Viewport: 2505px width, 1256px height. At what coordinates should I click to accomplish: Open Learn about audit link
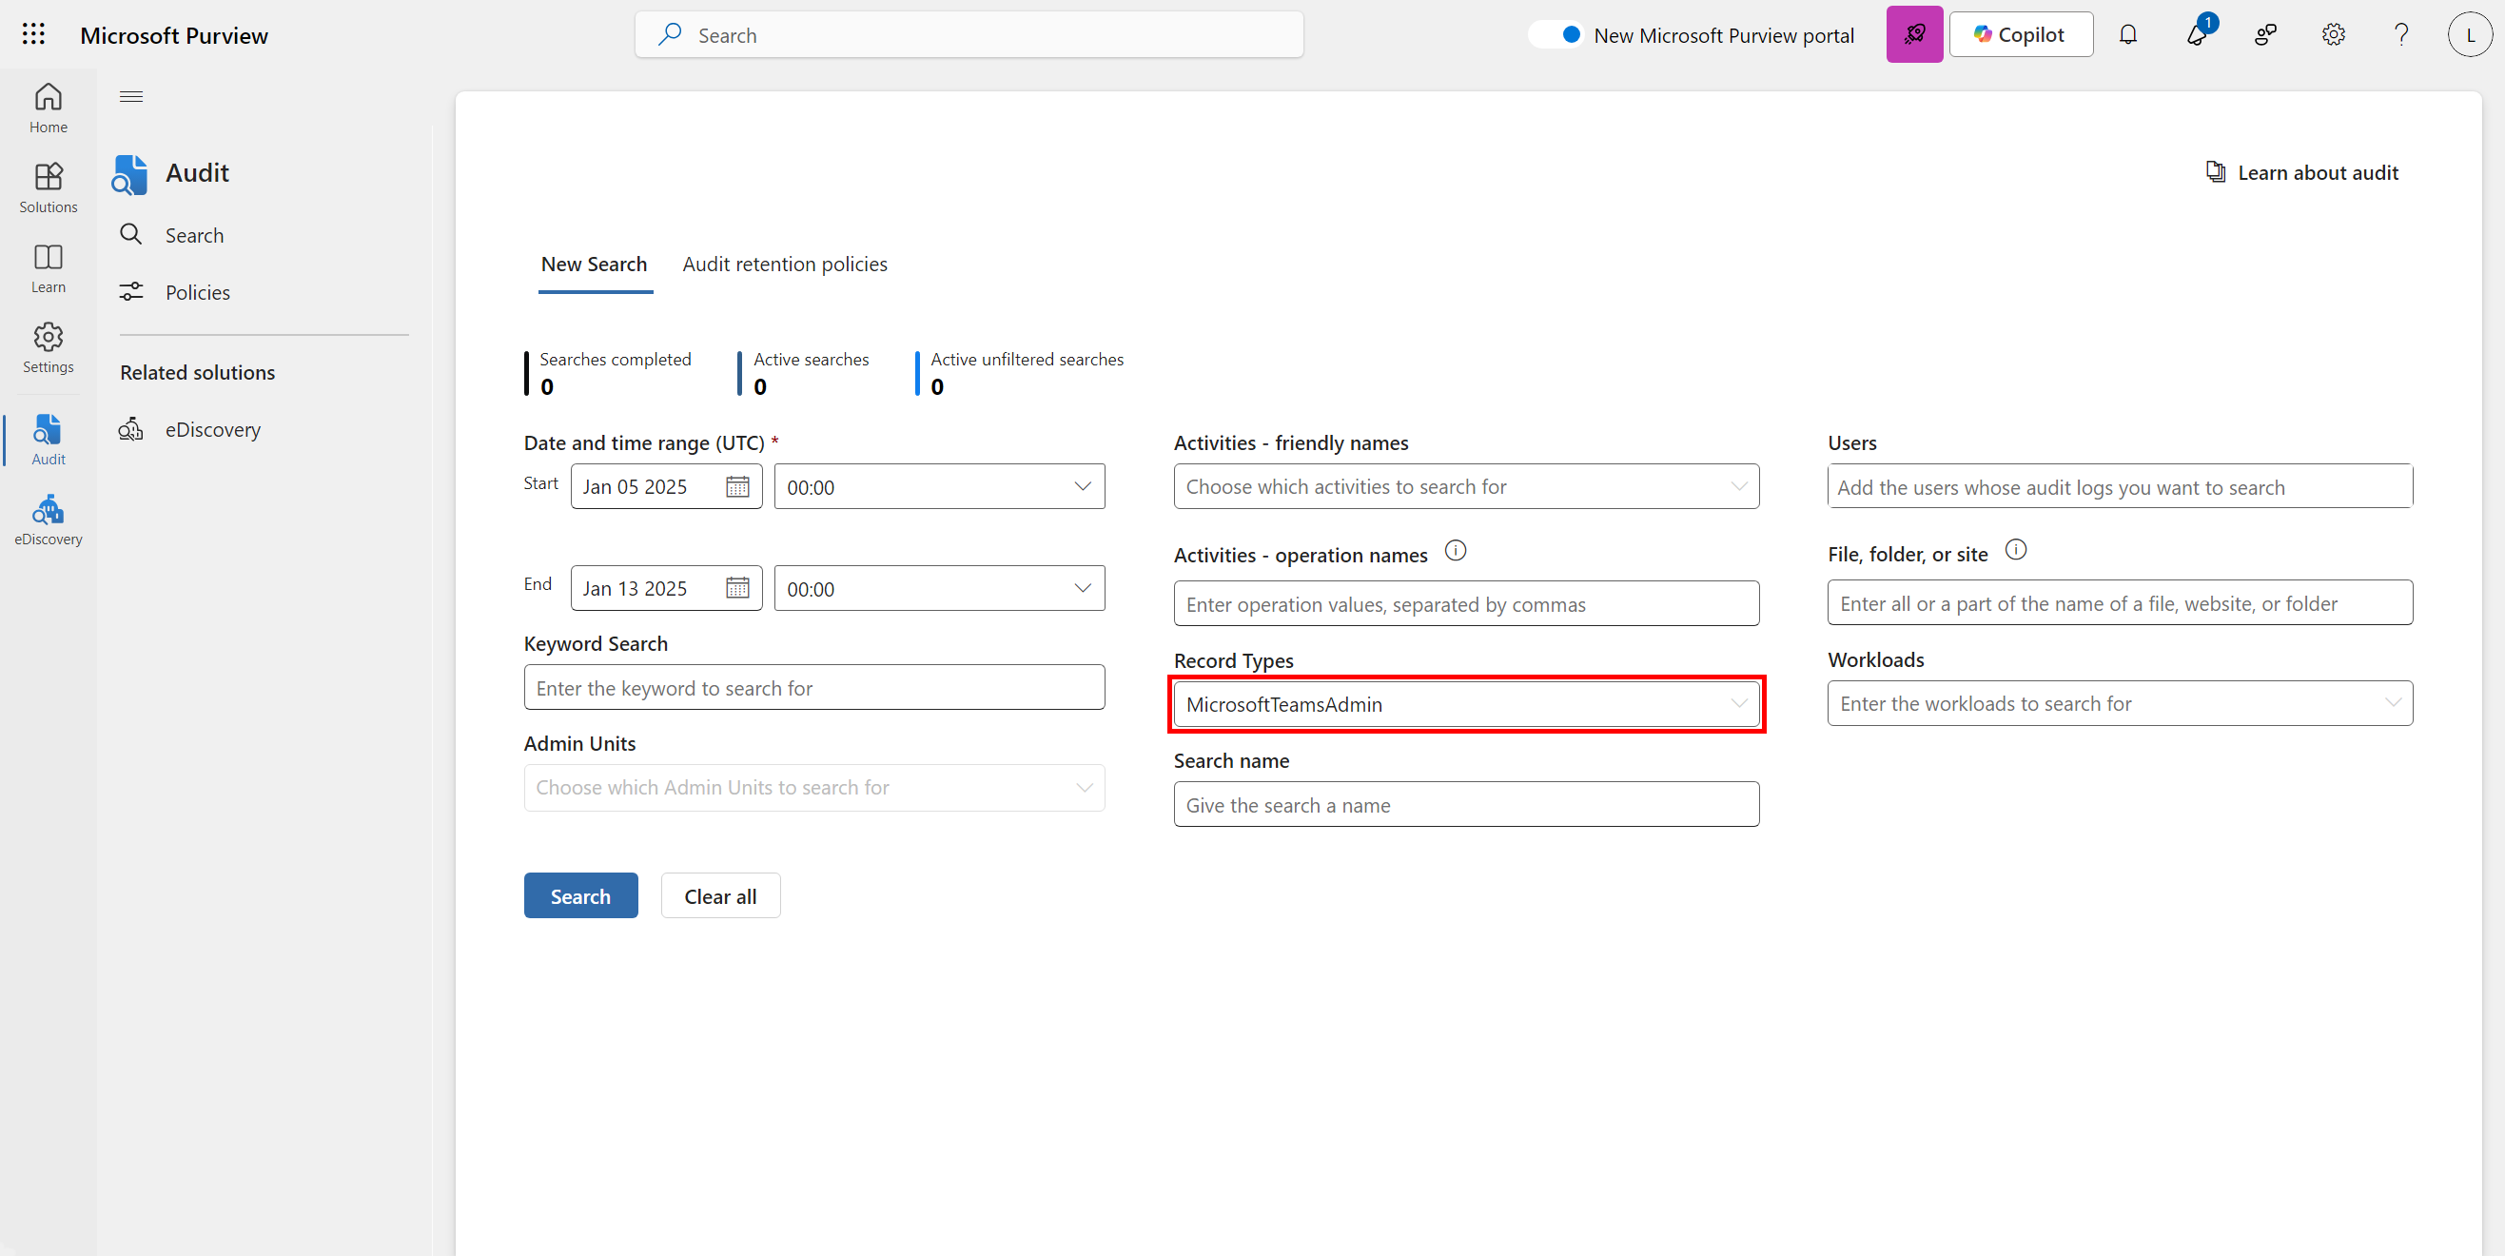pyautogui.click(x=2301, y=173)
